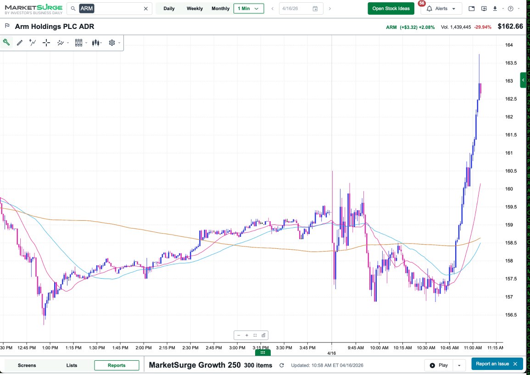The height and width of the screenshot is (375, 530).
Task: Expand the column layout dropdown arrow
Action: click(x=86, y=43)
